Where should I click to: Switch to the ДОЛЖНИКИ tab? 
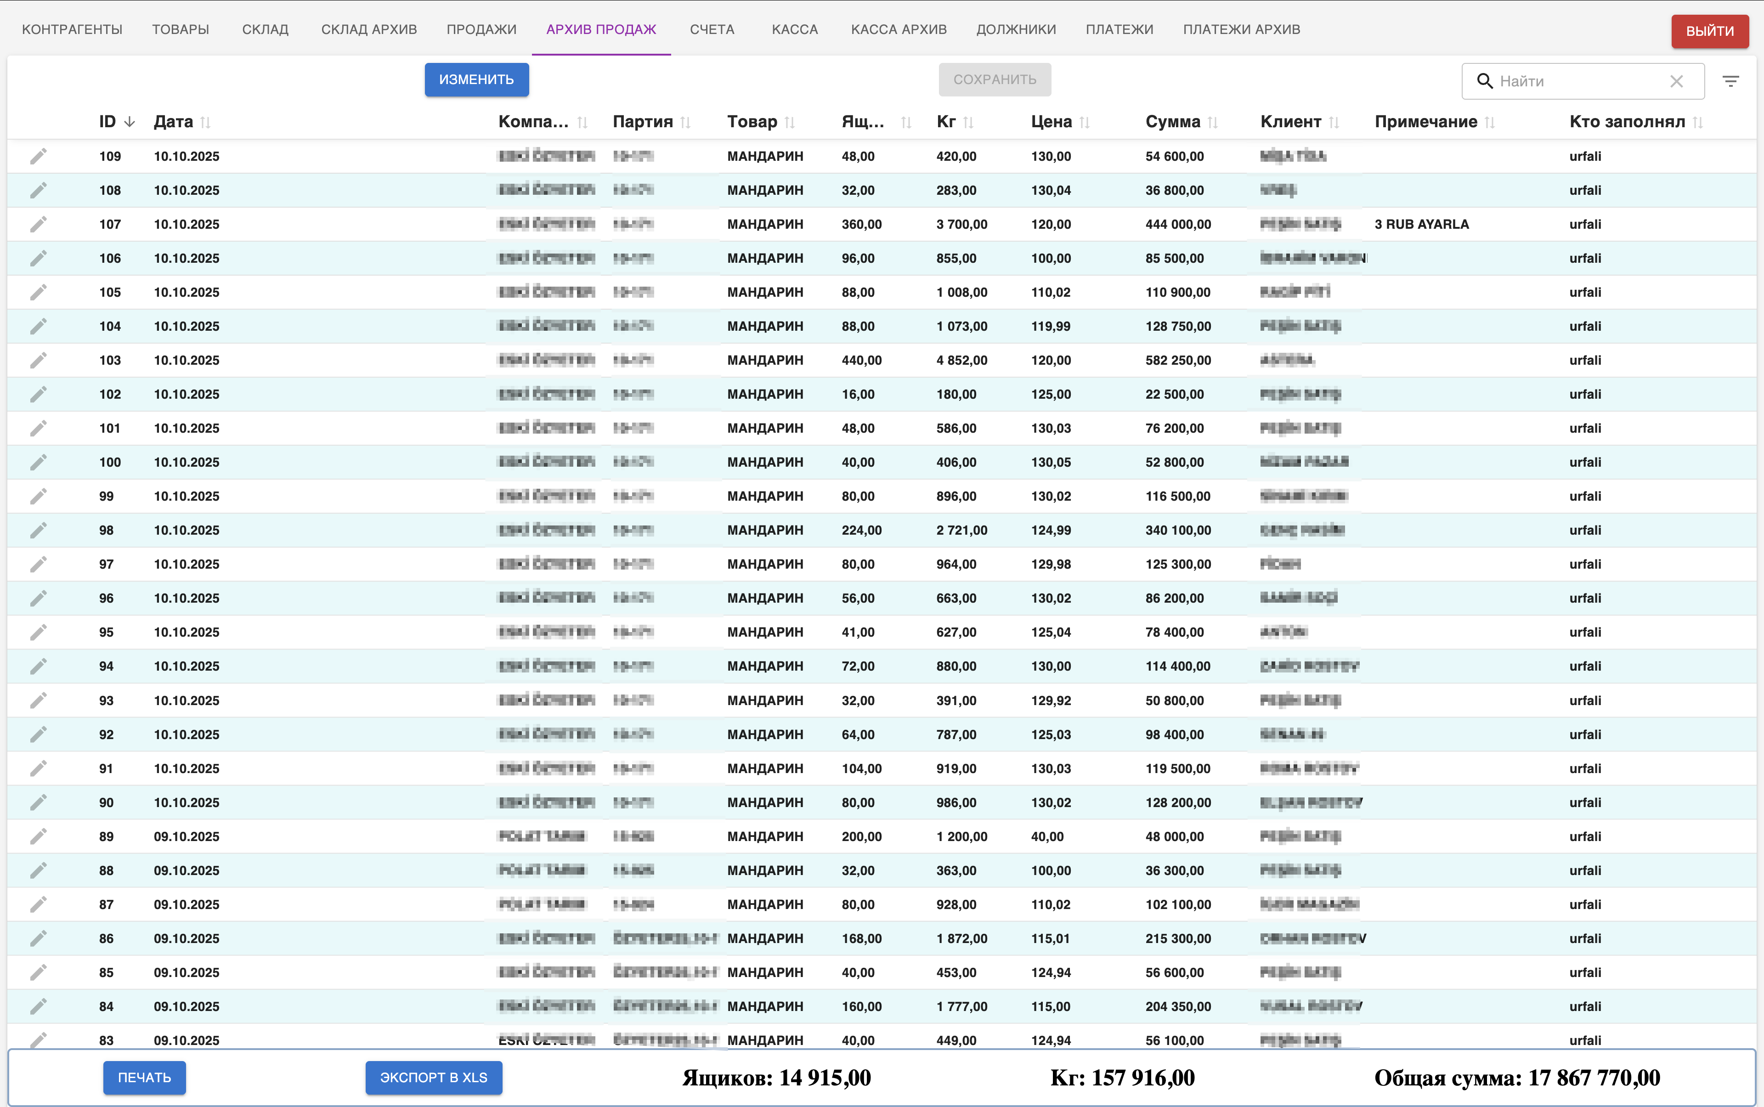point(1016,29)
